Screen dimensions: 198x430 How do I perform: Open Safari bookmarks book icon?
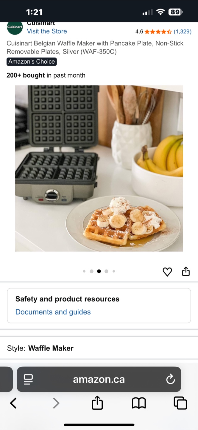coord(139,403)
